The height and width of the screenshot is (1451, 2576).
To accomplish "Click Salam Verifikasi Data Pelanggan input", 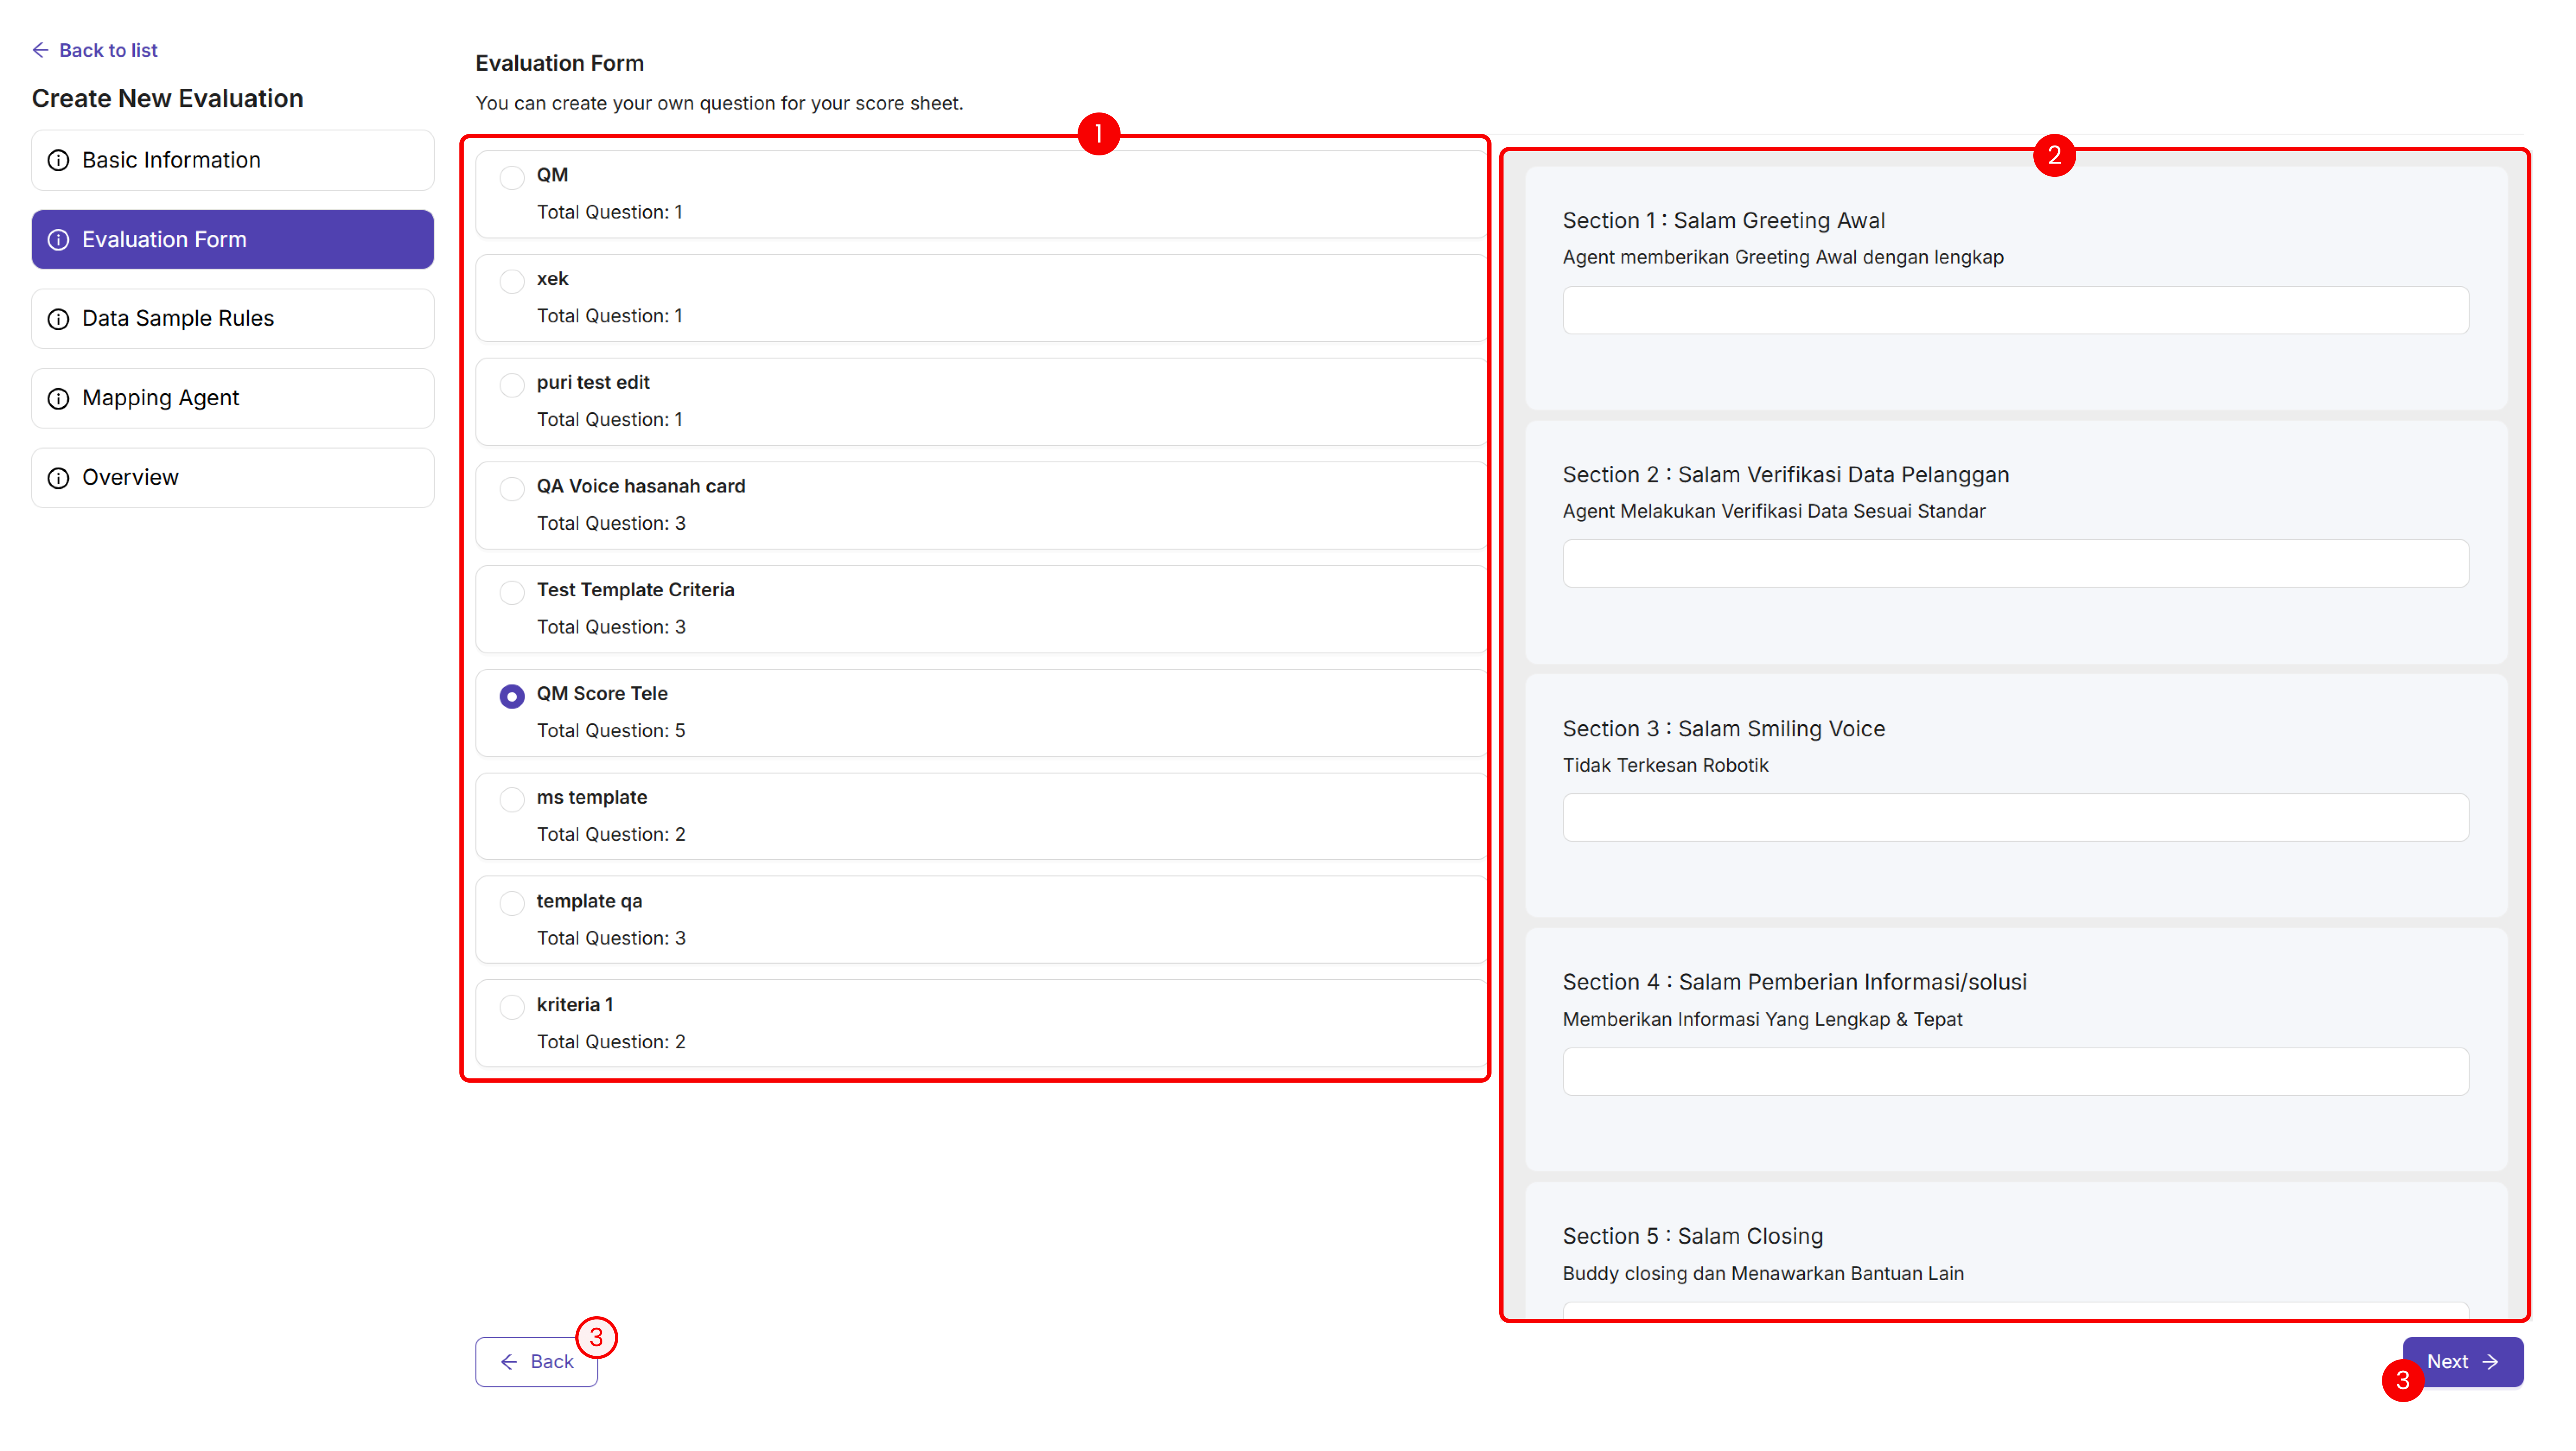I will [2015, 564].
